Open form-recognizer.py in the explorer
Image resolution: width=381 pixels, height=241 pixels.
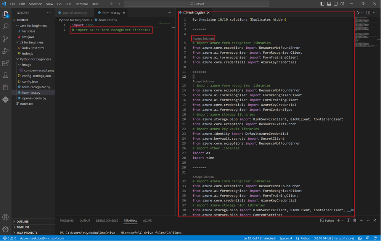(36, 87)
